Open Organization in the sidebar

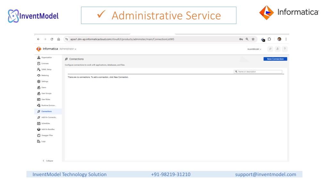click(46, 57)
